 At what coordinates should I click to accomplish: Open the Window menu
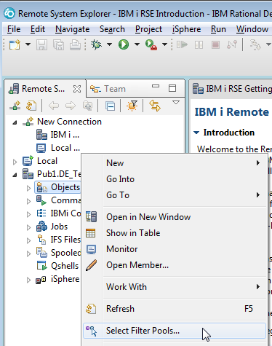coord(252,29)
